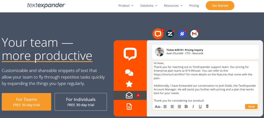The width and height of the screenshot is (264, 118).
Task: Toggle bold formatting
Action: (x=186, y=106)
